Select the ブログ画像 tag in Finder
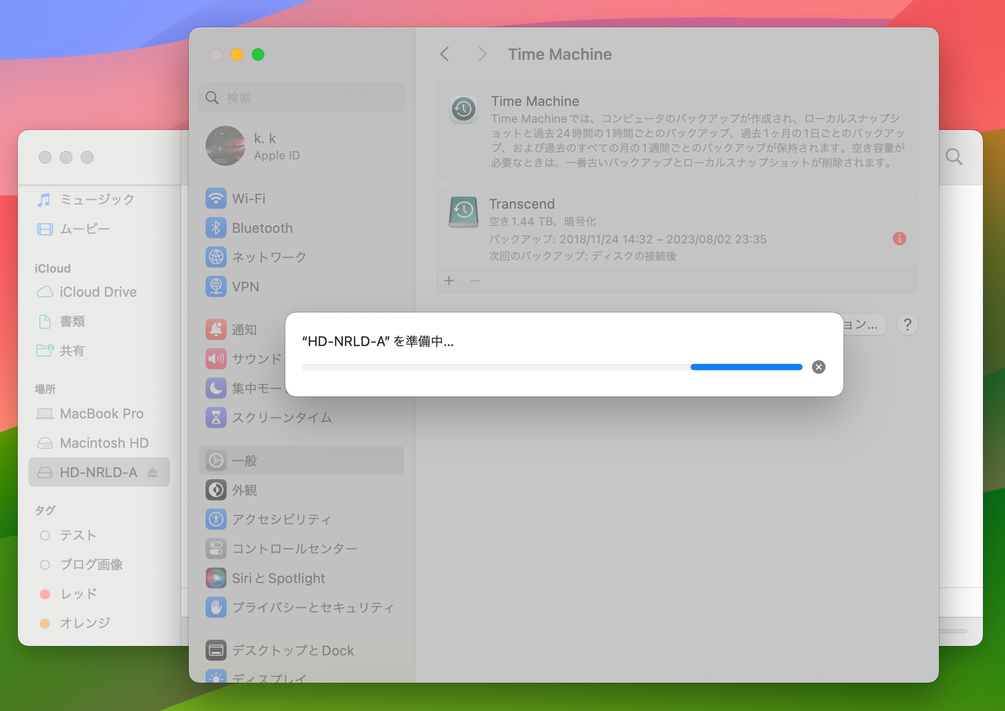 click(x=99, y=564)
